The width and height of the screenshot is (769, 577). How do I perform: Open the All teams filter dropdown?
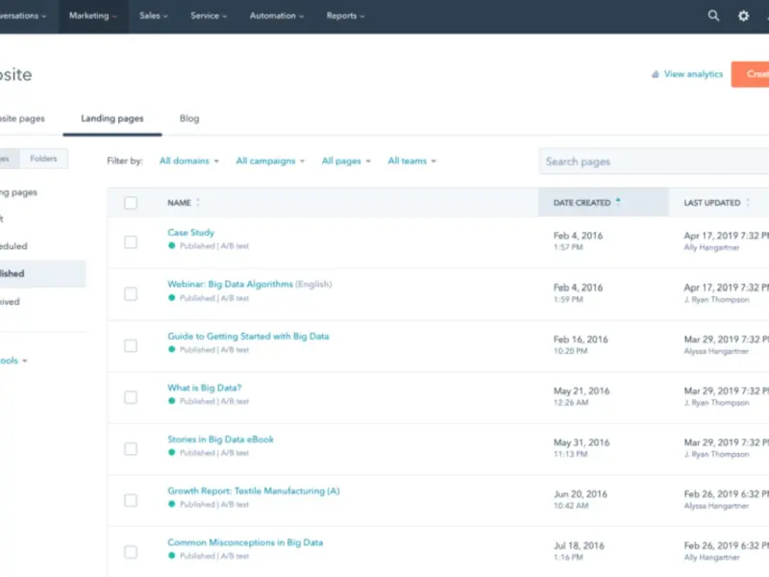tap(411, 162)
